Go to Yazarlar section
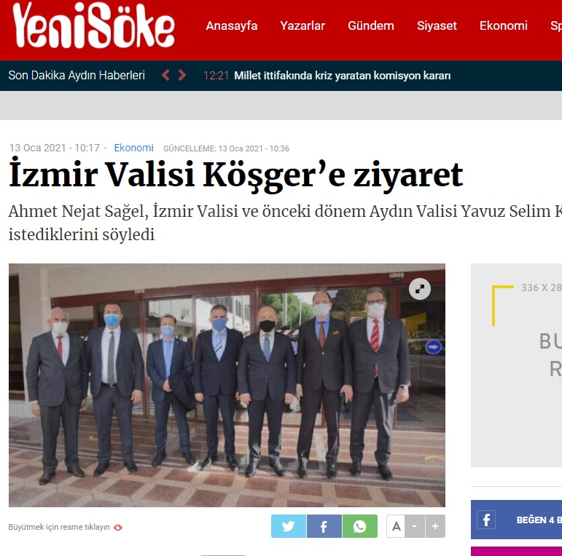562x556 pixels. tap(303, 25)
